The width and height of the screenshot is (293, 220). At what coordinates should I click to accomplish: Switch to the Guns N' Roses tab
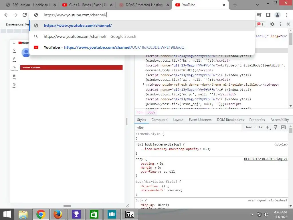(x=85, y=5)
